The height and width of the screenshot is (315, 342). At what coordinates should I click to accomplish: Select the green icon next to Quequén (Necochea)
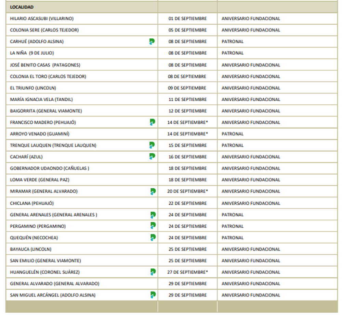(x=153, y=237)
